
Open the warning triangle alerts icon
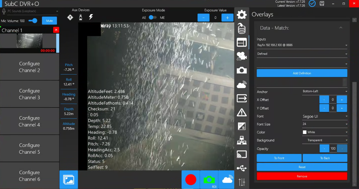(x=241, y=112)
